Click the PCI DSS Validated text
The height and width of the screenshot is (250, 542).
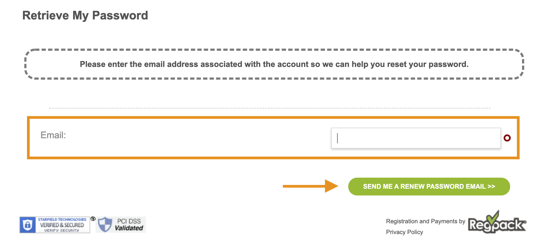129,225
